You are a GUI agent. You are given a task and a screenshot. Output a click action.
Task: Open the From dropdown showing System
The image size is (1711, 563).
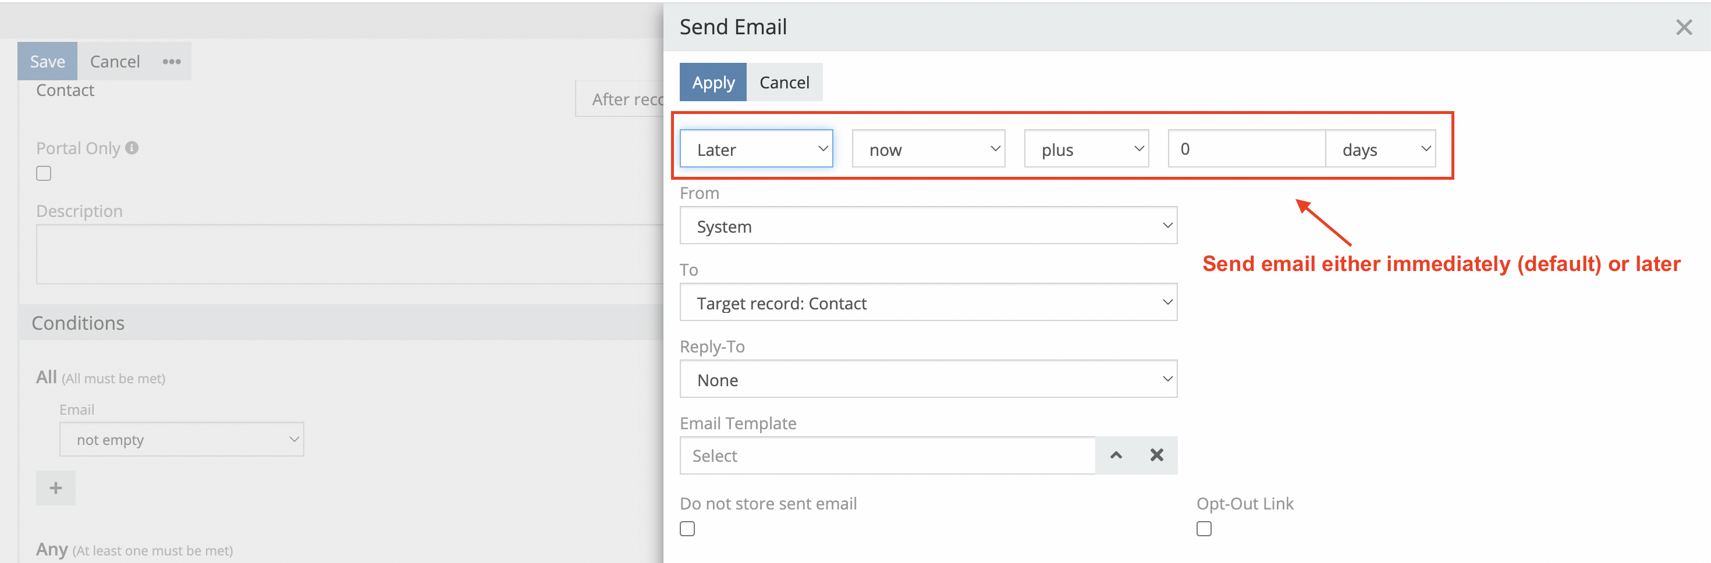tap(929, 225)
